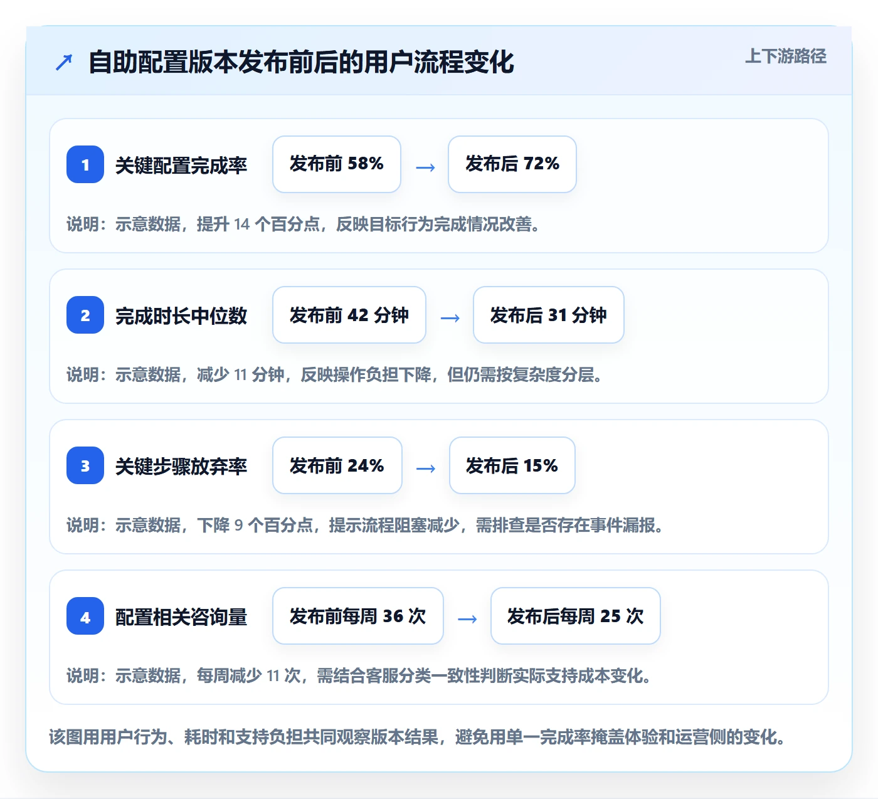Click the note about 下降 9 个百分点
This screenshot has height=799, width=878.
click(365, 525)
